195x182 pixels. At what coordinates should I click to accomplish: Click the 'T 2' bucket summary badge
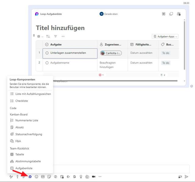tap(162, 75)
